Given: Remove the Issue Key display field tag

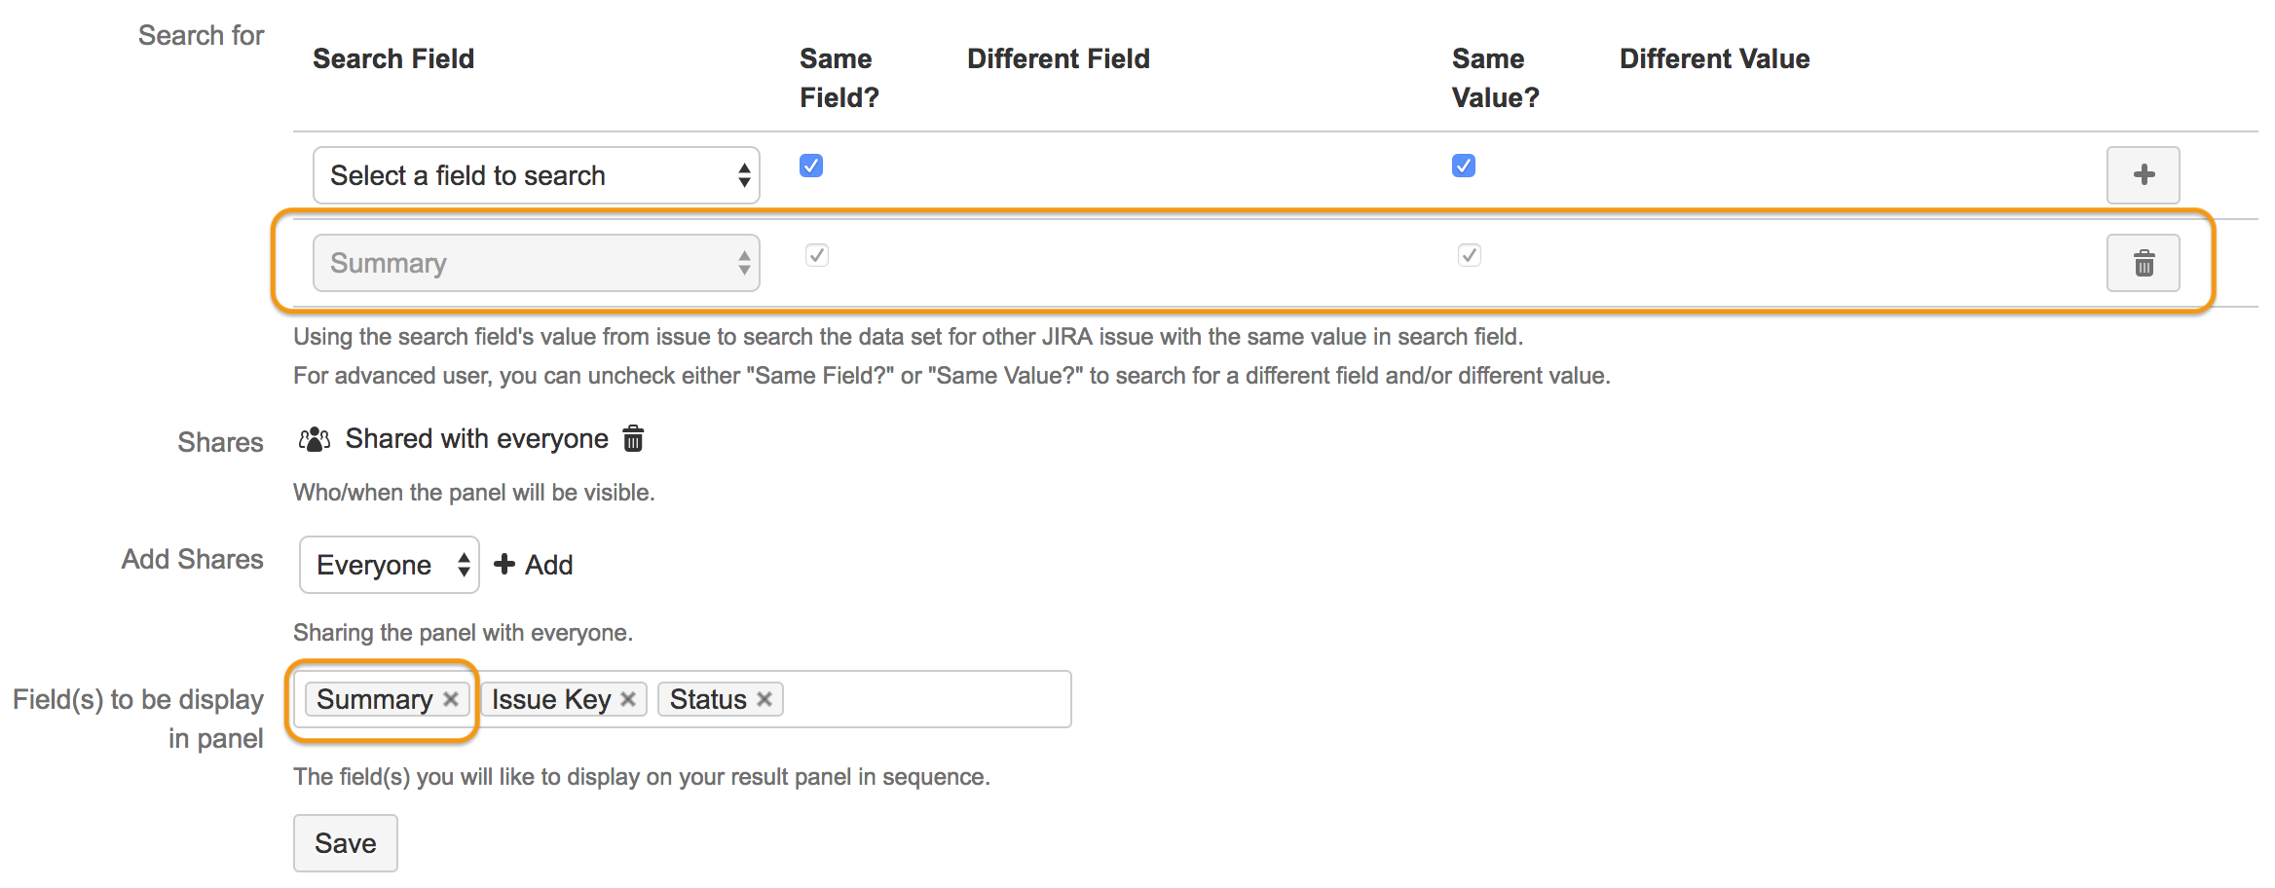Looking at the screenshot, I should pos(630,698).
